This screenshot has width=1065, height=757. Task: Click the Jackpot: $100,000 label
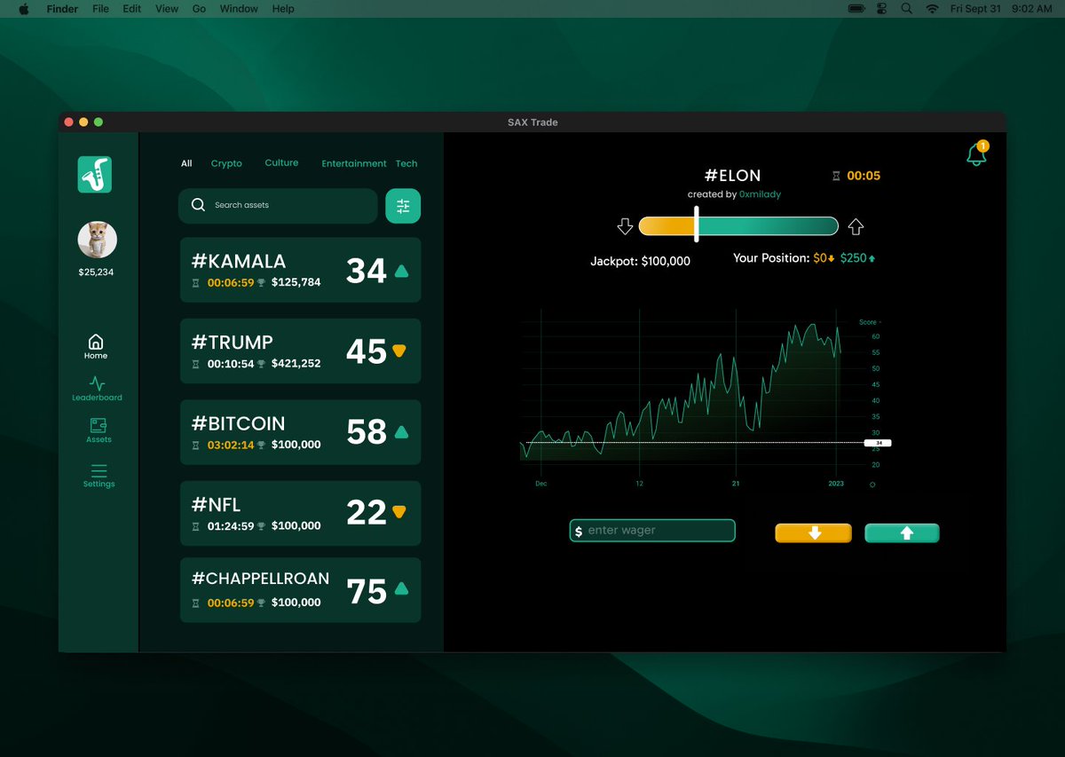pyautogui.click(x=640, y=262)
